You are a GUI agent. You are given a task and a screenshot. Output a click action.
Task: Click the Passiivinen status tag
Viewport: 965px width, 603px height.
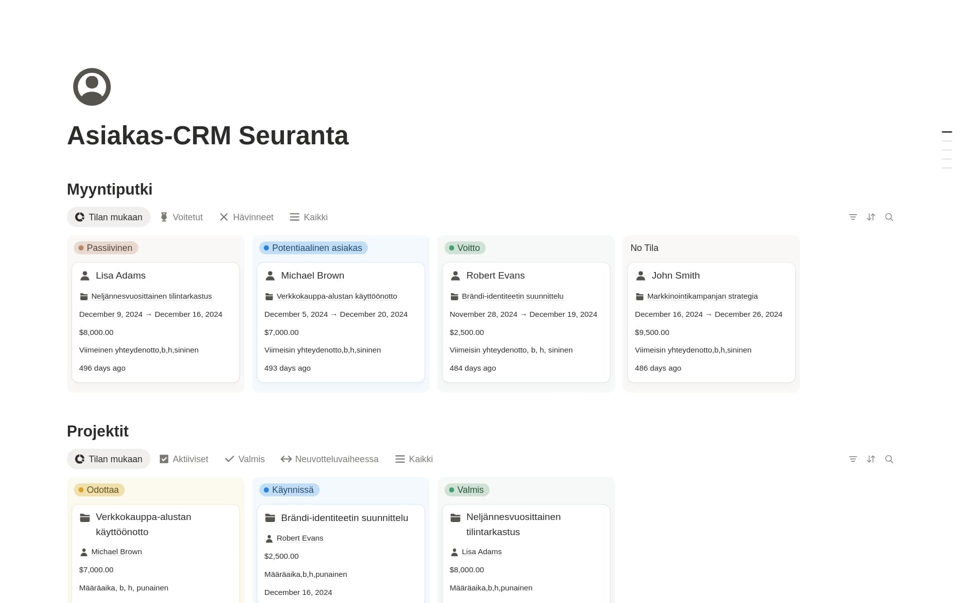tap(106, 248)
